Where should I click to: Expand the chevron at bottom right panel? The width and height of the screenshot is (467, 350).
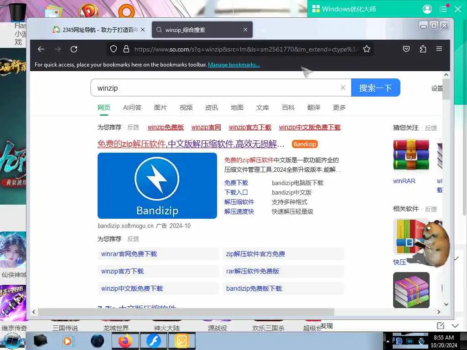tap(455, 325)
